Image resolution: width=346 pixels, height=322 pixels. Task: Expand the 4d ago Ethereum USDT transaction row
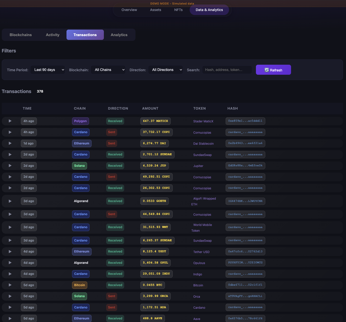[10, 251]
